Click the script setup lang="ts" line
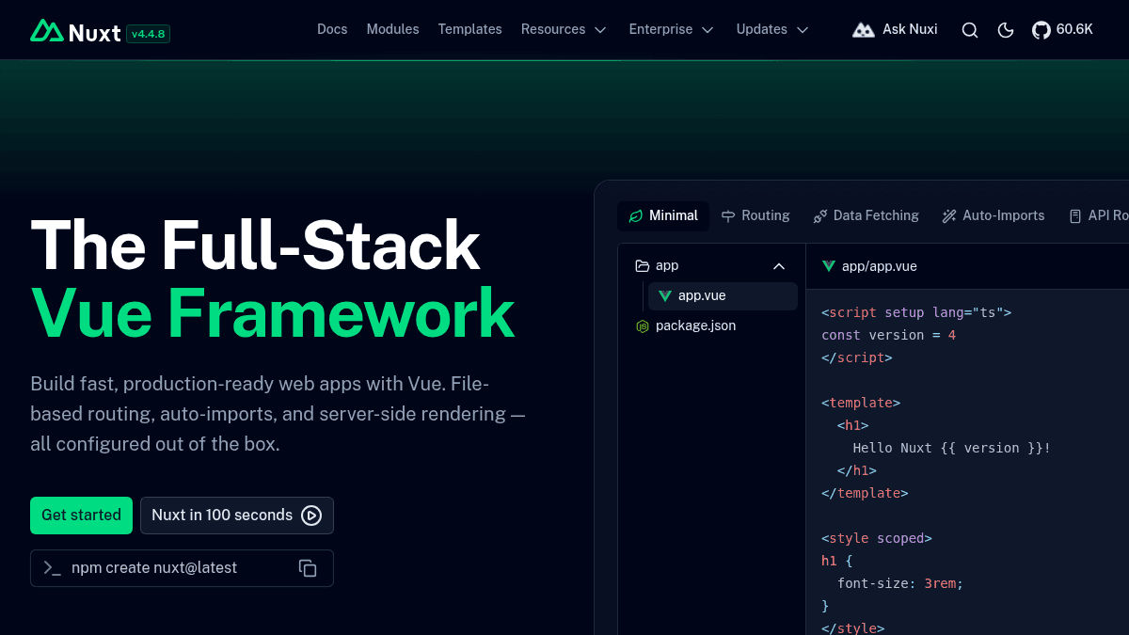Viewport: 1129px width, 635px height. pos(916,312)
